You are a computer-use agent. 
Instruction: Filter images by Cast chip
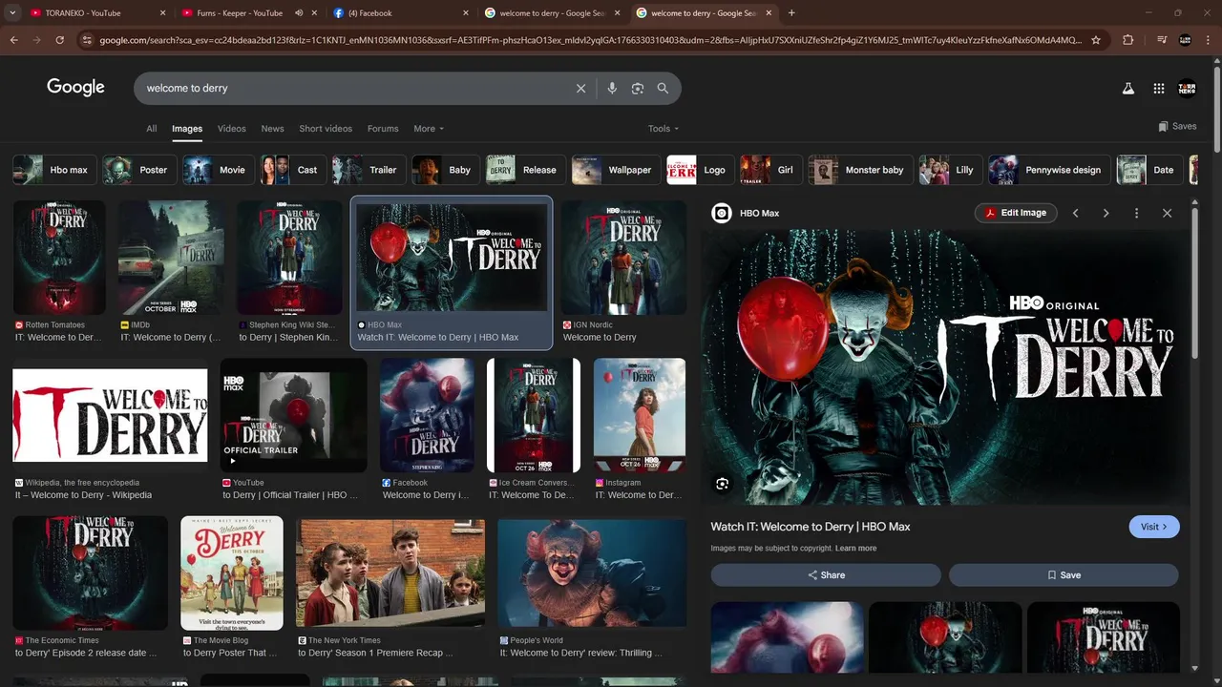293,170
